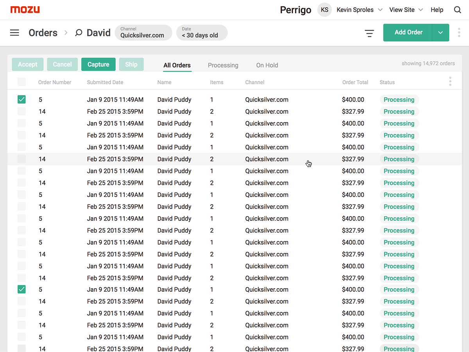
Task: Sort by the Items column header
Action: pyautogui.click(x=217, y=82)
